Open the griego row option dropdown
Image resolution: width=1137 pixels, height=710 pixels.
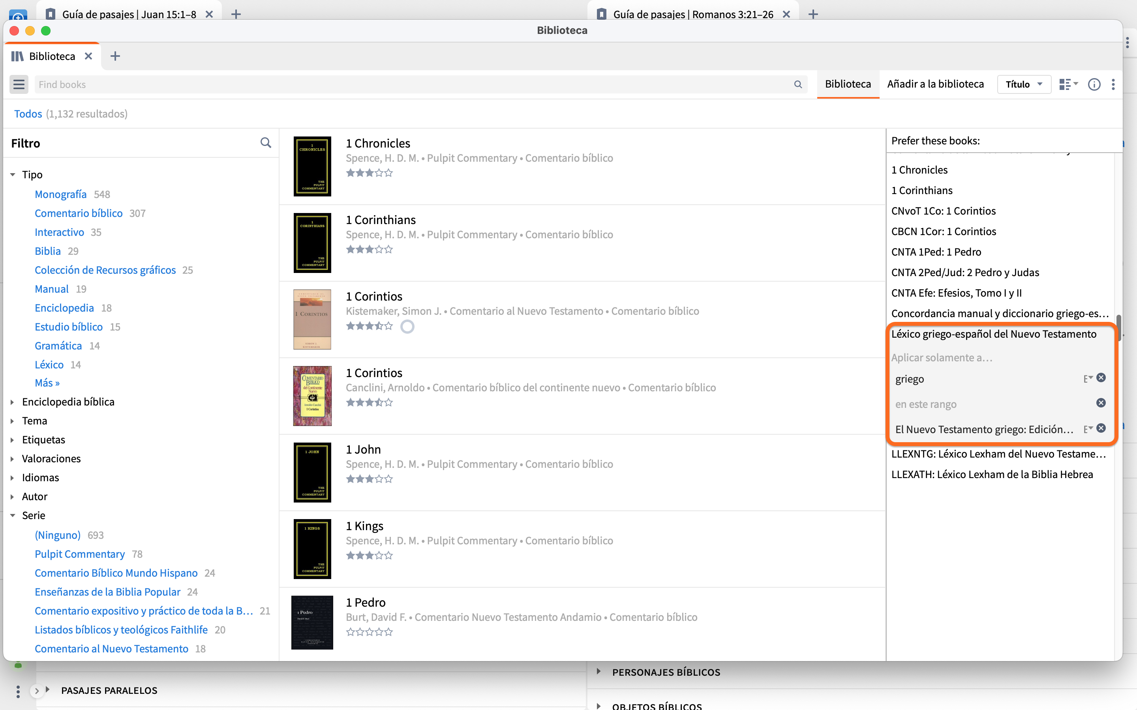(1088, 379)
